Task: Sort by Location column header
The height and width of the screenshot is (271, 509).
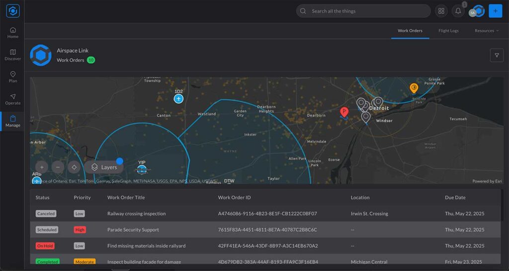Action: click(x=360, y=198)
